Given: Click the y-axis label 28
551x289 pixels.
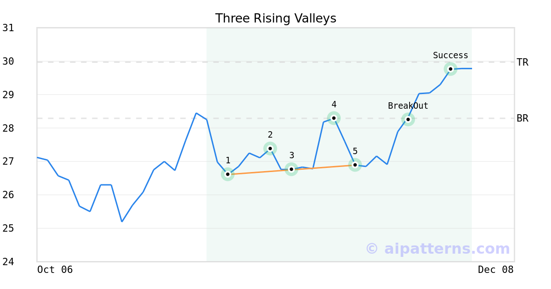Looking at the screenshot, I should [8, 128].
